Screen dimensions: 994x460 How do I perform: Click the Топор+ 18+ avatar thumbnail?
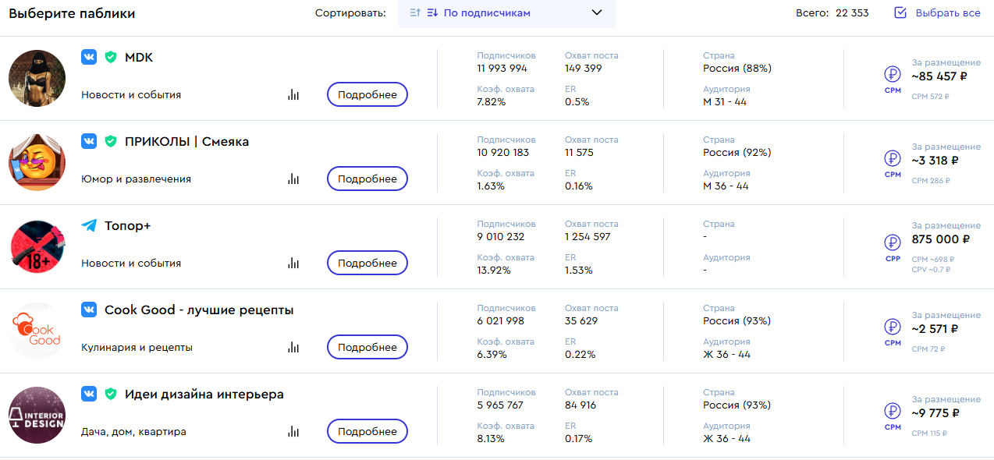(x=37, y=246)
